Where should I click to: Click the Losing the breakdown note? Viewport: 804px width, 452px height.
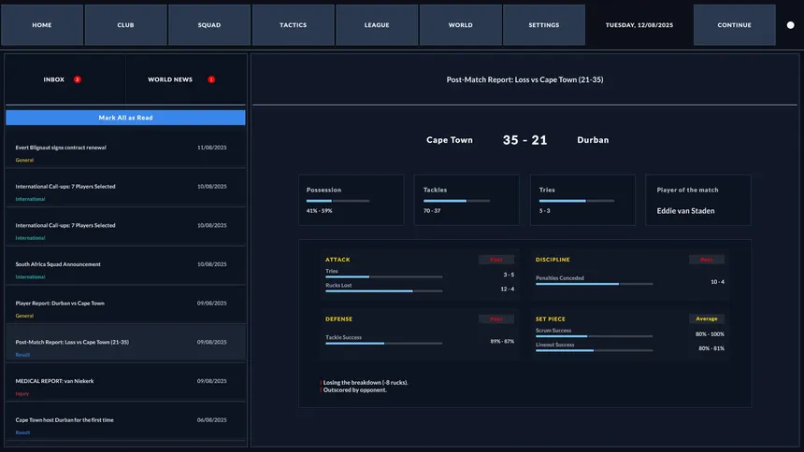coord(366,382)
